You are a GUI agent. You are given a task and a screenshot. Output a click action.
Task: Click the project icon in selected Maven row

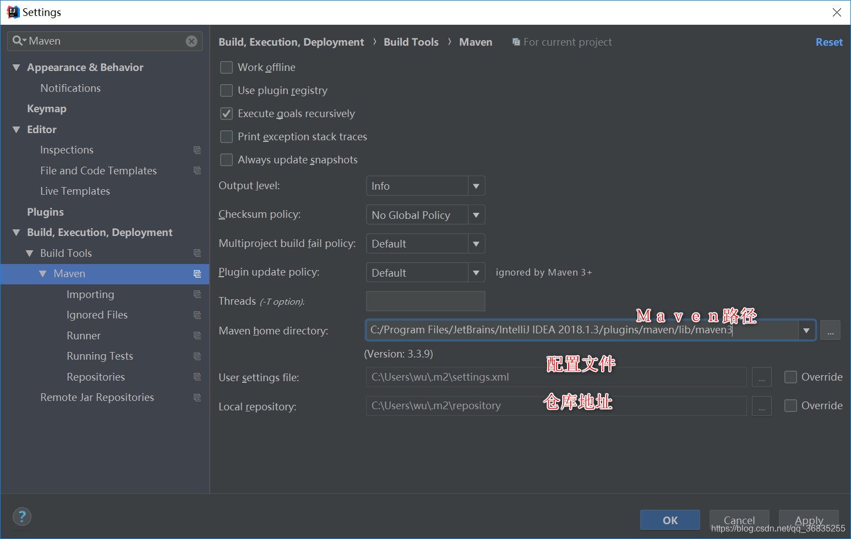(197, 274)
